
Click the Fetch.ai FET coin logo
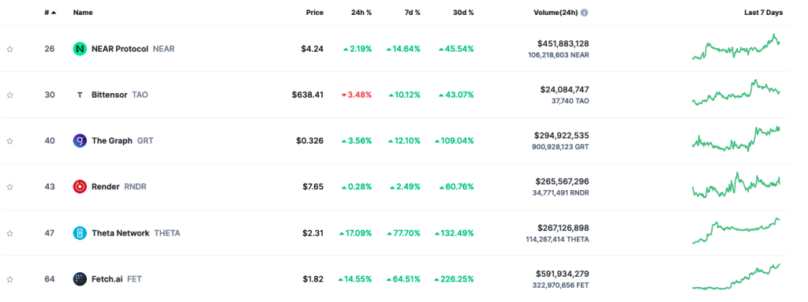pos(80,279)
